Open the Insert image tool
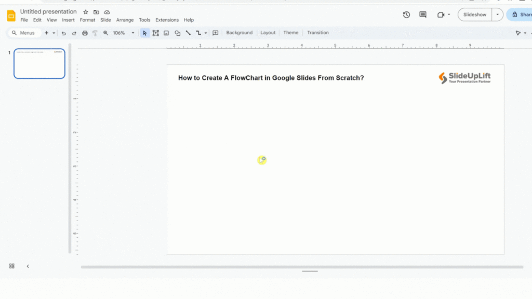532x299 pixels. click(x=167, y=33)
